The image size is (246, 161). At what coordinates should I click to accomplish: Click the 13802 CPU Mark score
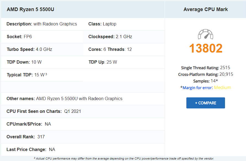click(x=206, y=48)
